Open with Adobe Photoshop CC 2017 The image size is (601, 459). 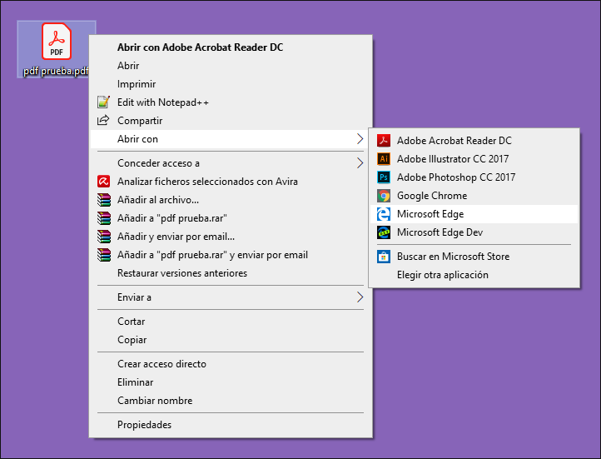[474, 177]
